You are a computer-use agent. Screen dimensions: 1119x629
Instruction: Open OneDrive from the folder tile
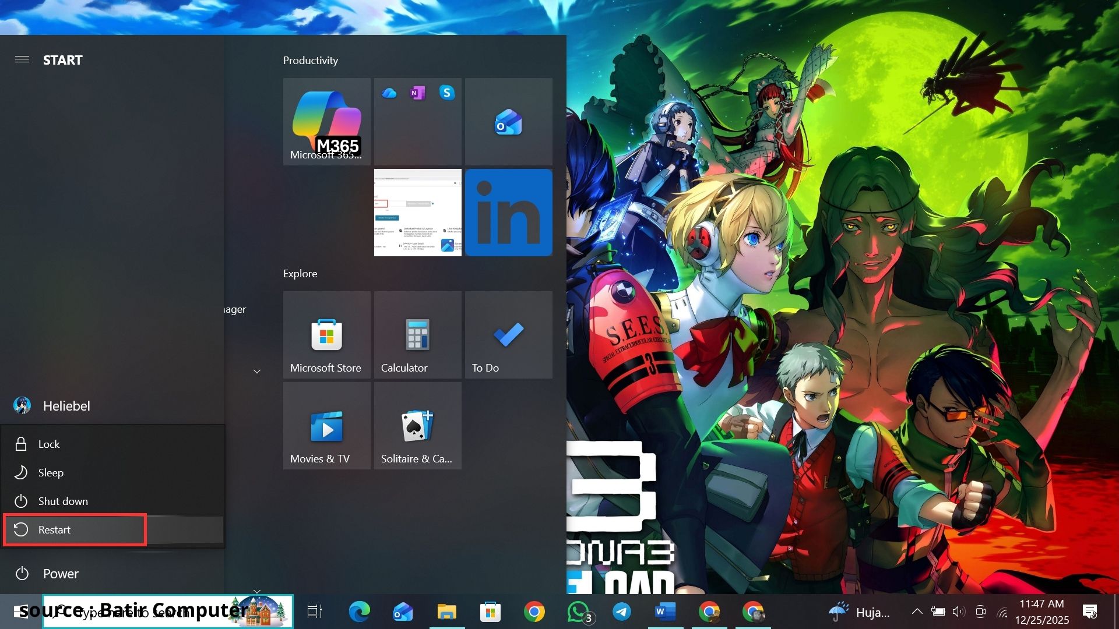pyautogui.click(x=389, y=93)
